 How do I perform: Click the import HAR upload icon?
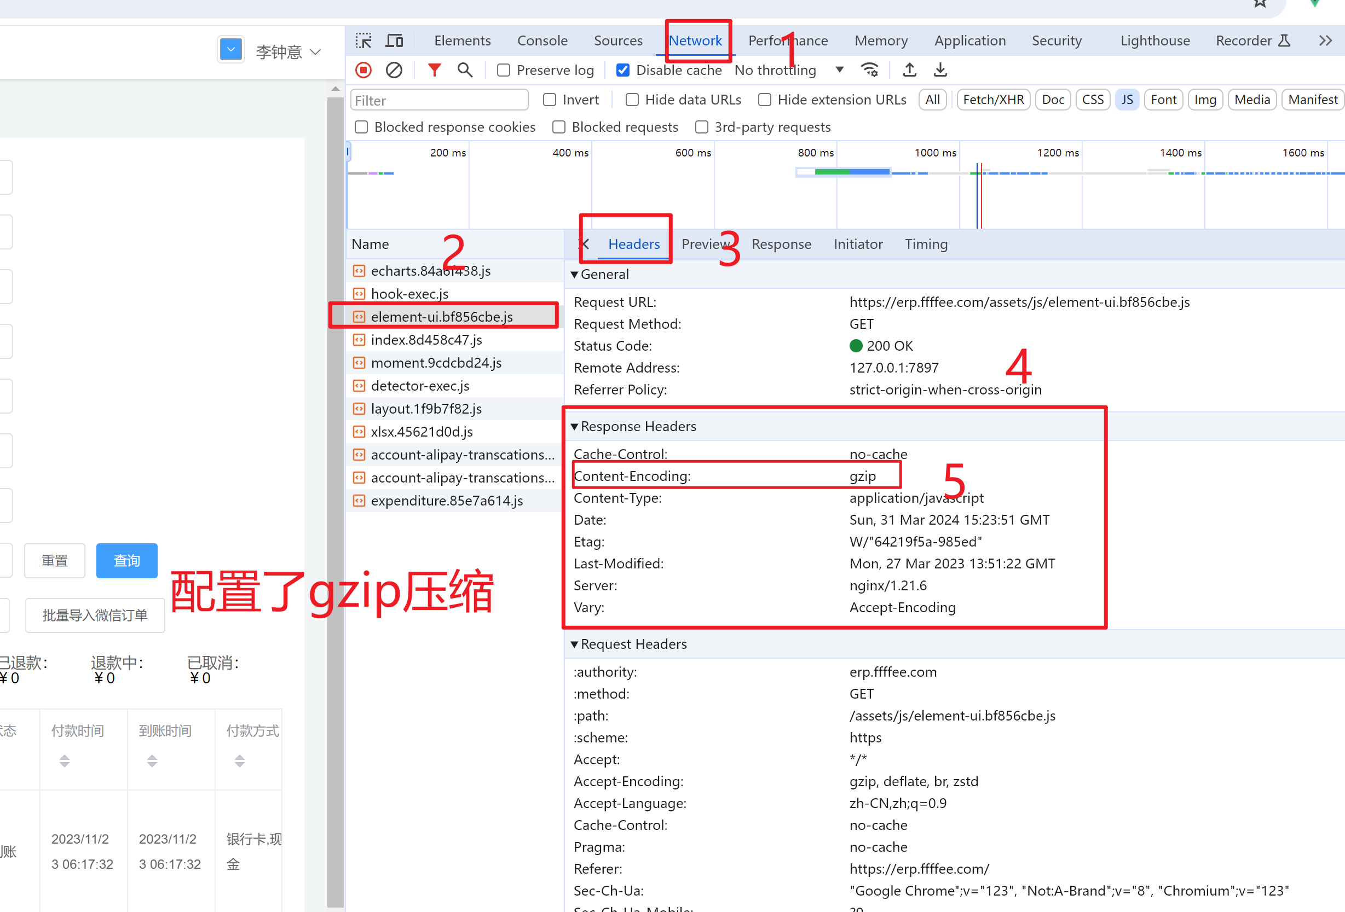point(910,70)
